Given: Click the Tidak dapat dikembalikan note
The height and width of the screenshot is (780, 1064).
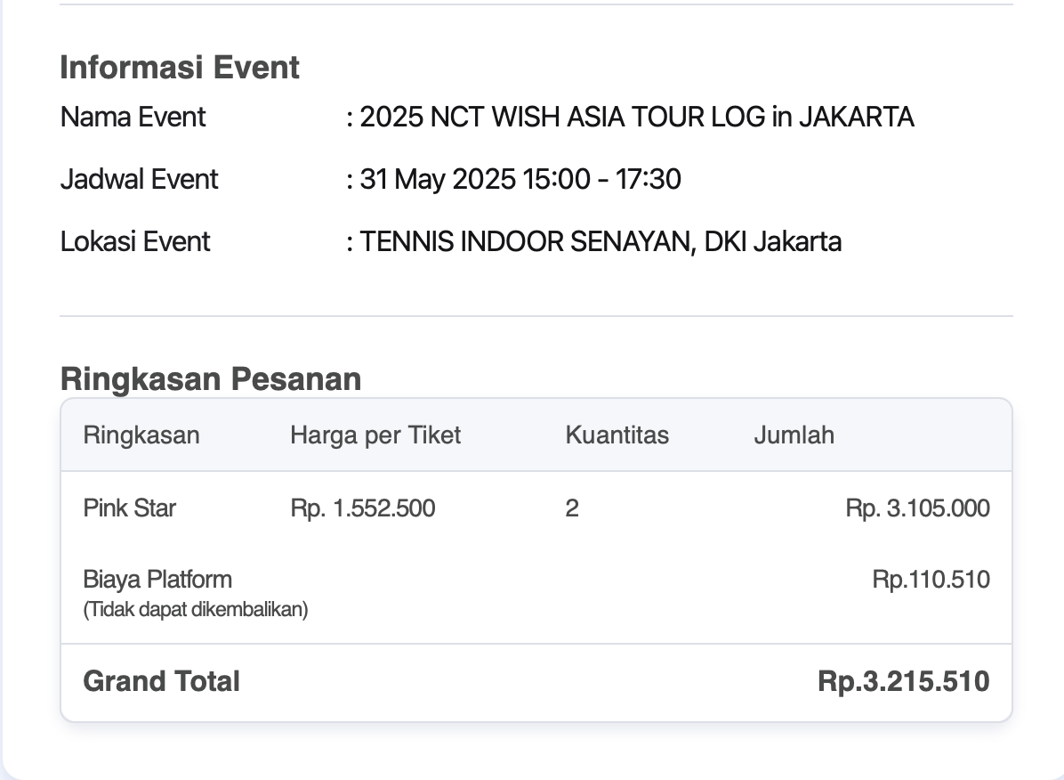Looking at the screenshot, I should [196, 609].
